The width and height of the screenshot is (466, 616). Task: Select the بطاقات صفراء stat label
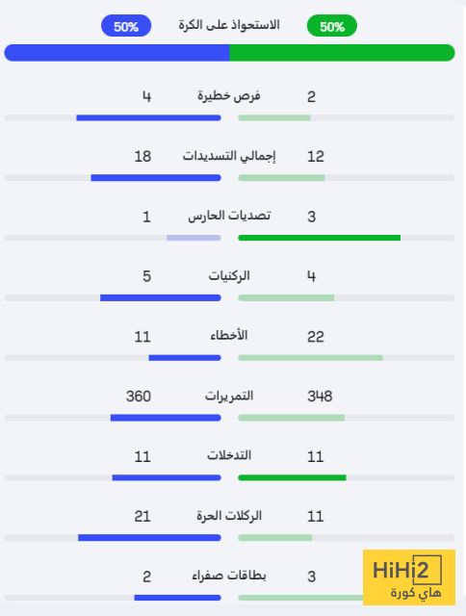(x=229, y=576)
